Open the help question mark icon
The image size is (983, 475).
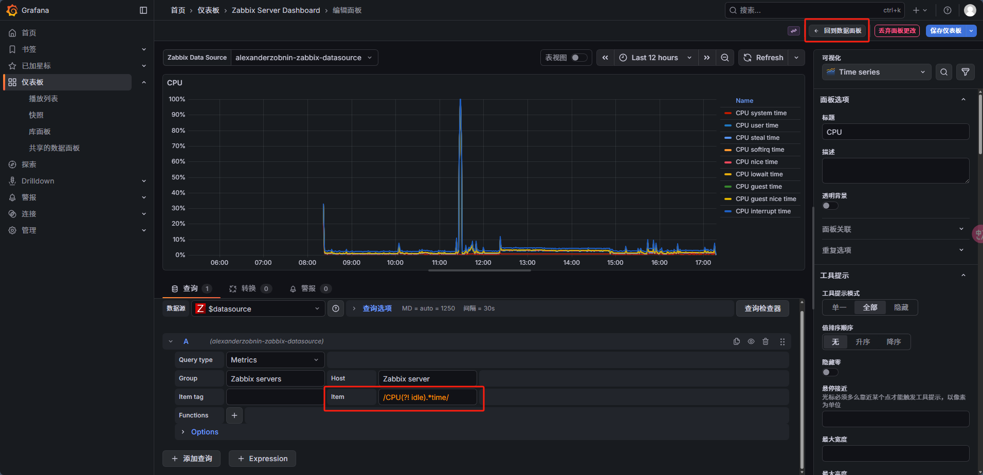(x=948, y=10)
